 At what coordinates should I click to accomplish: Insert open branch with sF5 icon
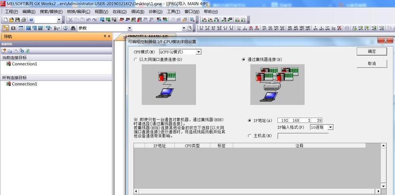coord(208,28)
